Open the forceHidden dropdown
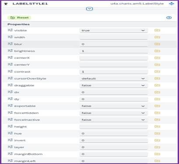 pos(114,113)
